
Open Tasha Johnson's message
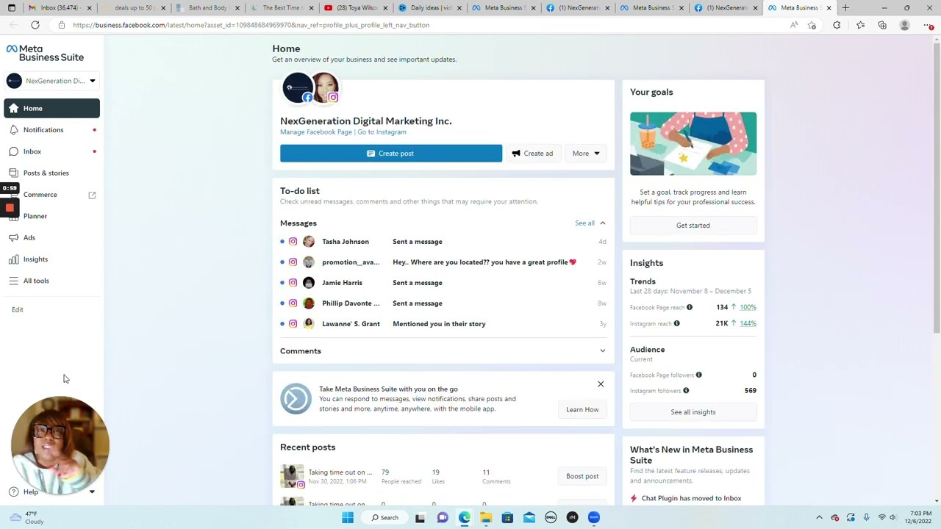[x=443, y=242]
